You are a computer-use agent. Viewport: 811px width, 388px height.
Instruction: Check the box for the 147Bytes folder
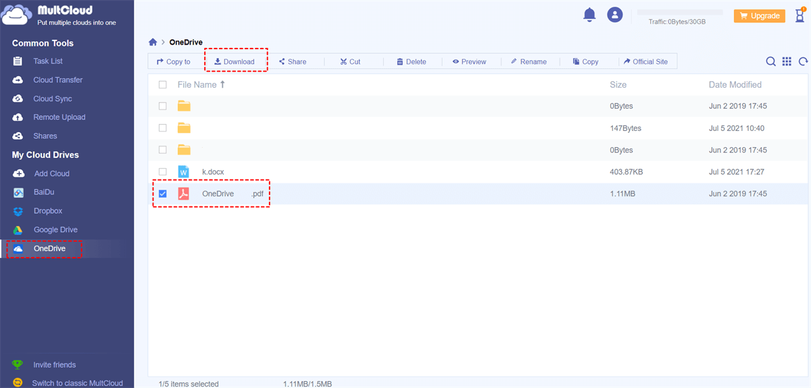tap(162, 128)
